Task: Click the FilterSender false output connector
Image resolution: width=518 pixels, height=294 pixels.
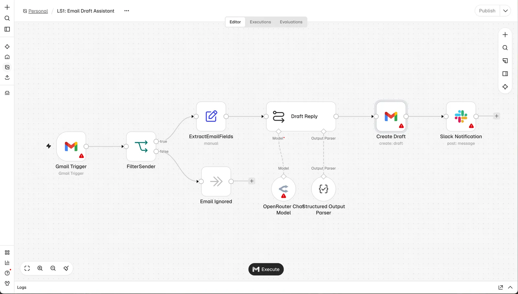Action: (x=156, y=152)
